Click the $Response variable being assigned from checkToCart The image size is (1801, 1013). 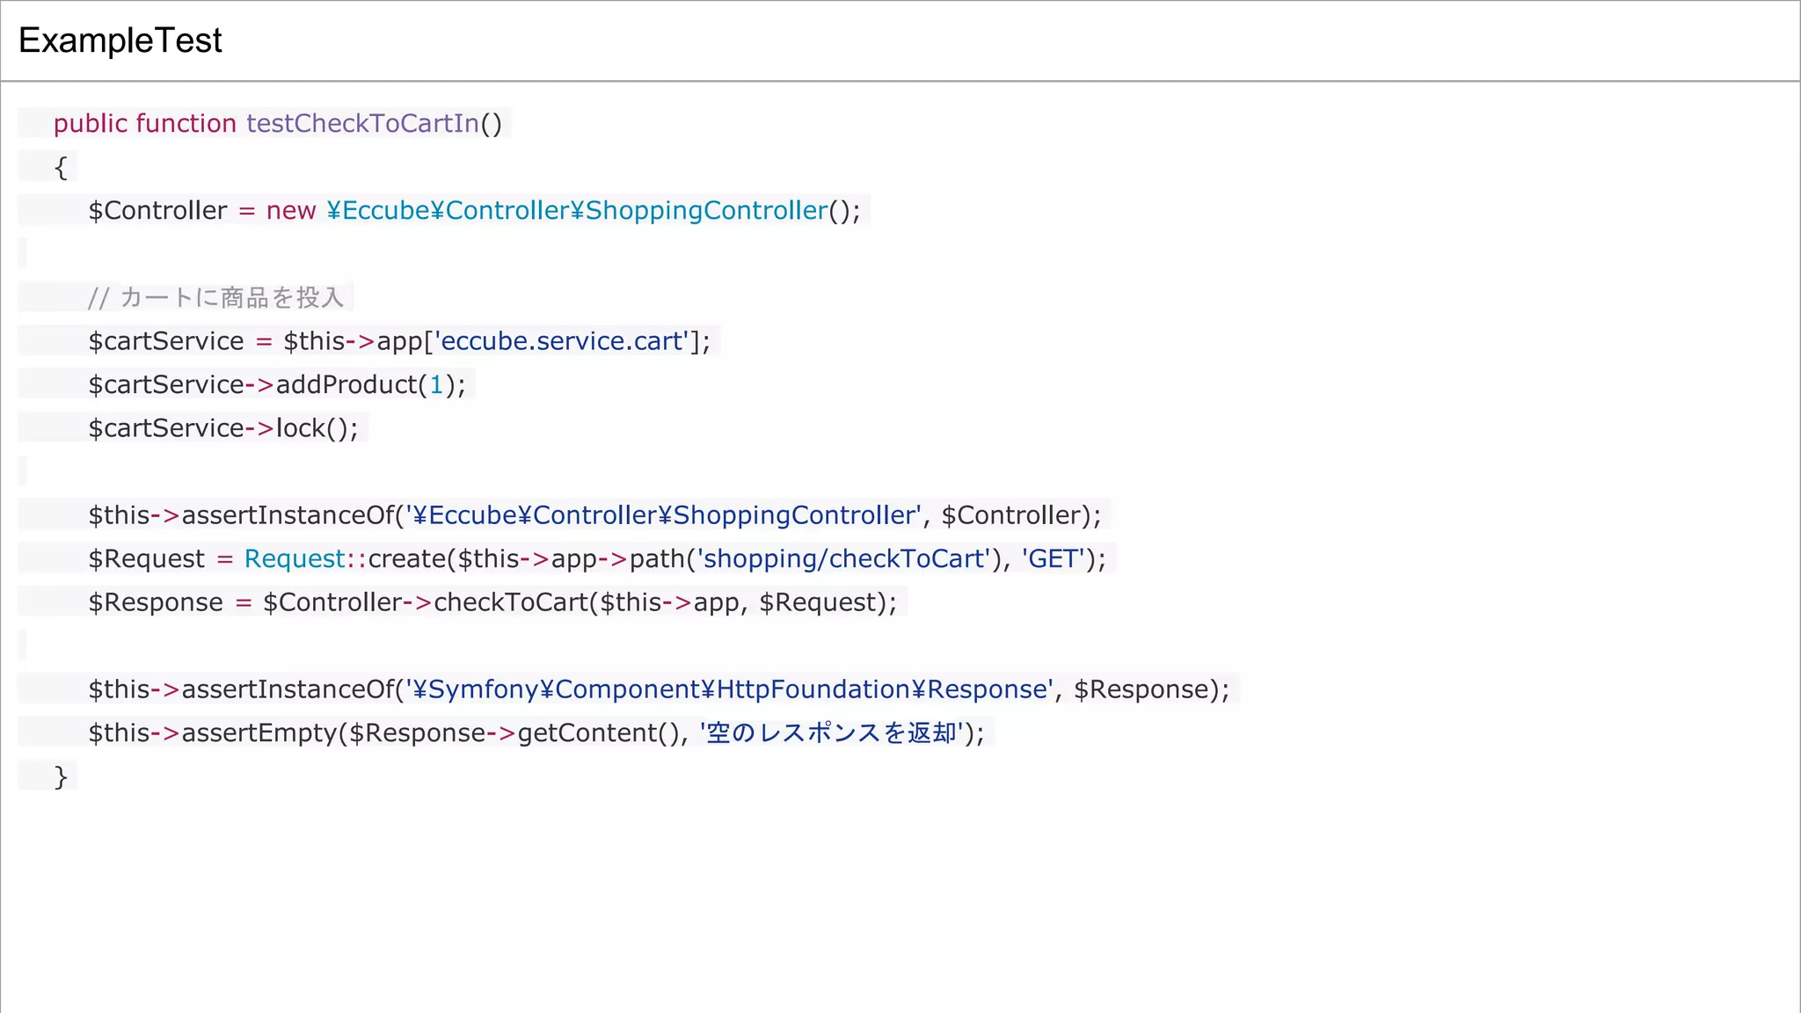[x=156, y=602]
